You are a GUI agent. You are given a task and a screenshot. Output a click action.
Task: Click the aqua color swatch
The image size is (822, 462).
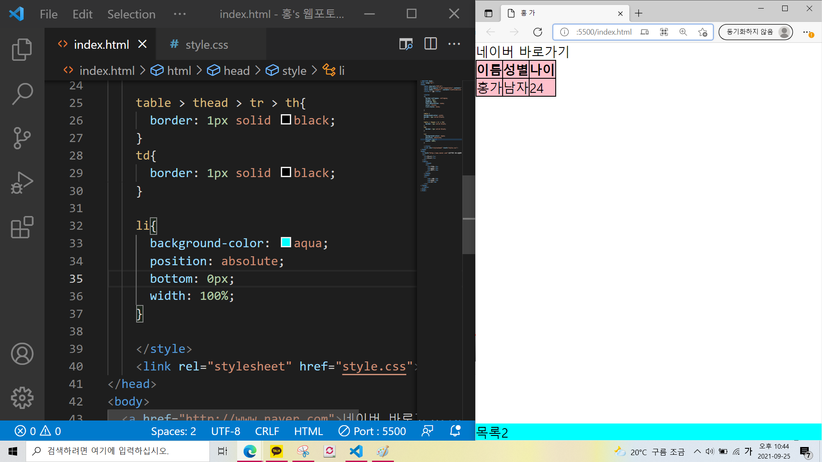click(x=286, y=243)
